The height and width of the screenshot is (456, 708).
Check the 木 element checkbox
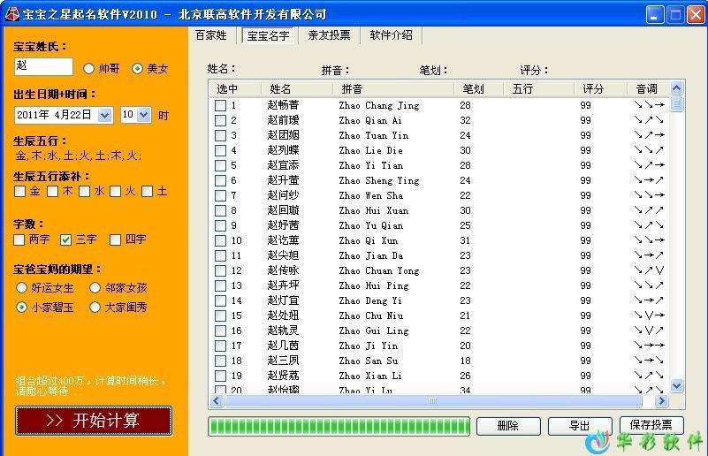pyautogui.click(x=53, y=192)
